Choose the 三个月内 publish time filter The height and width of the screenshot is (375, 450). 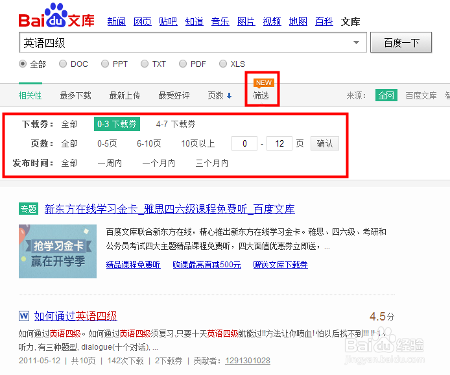point(212,163)
